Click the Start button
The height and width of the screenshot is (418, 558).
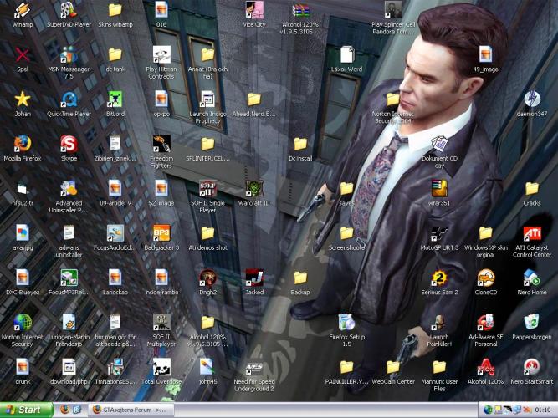pyautogui.click(x=24, y=410)
